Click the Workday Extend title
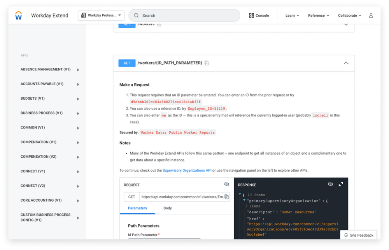 tap(50, 16)
